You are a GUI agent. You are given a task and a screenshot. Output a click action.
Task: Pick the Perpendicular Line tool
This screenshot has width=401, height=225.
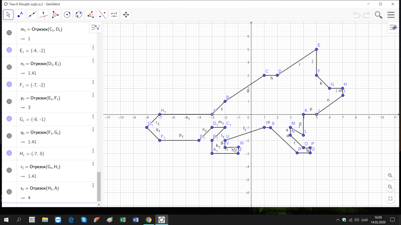43,15
